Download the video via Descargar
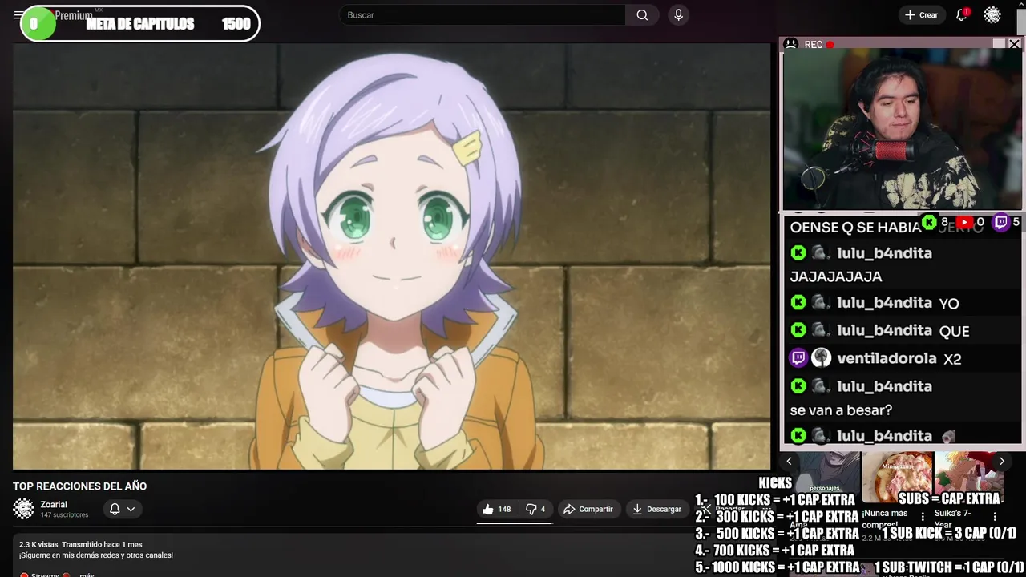 656,510
